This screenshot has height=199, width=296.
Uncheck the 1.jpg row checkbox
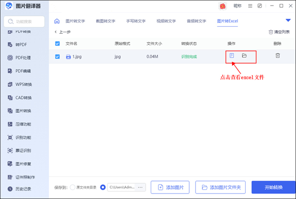click(x=57, y=56)
